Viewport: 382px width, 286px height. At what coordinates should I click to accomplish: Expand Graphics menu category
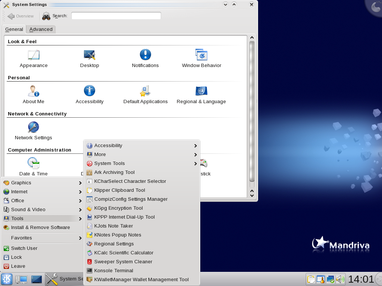43,183
